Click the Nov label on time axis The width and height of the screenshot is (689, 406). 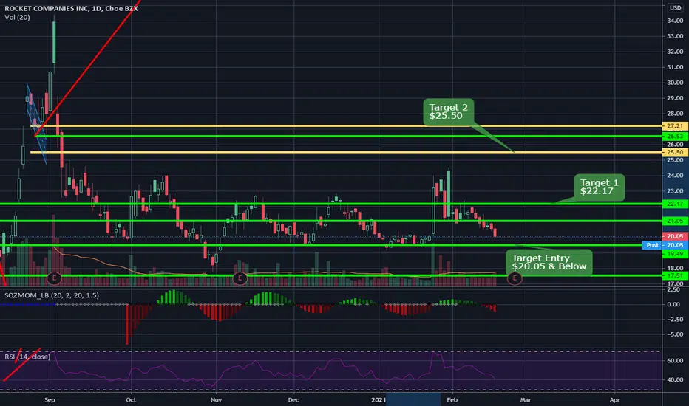pos(216,400)
